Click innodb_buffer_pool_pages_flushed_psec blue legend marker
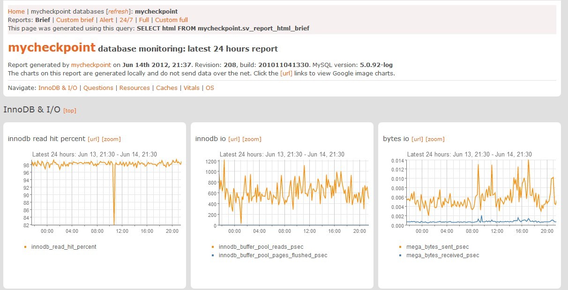Screen dimensions: 568x290 click(x=213, y=255)
